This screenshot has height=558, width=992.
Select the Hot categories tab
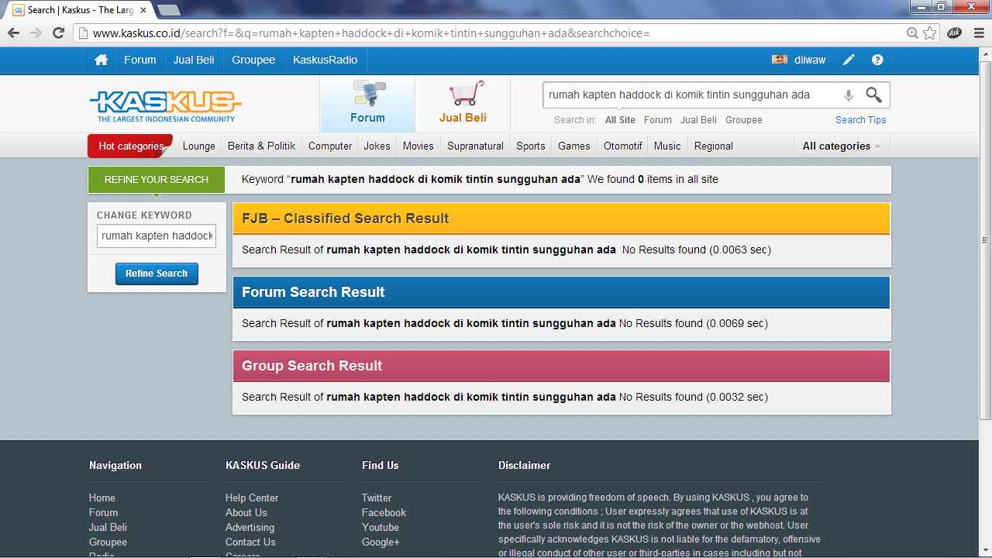point(131,146)
